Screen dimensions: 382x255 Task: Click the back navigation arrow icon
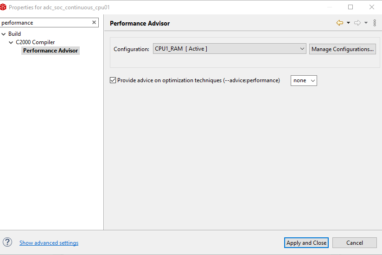click(x=340, y=23)
